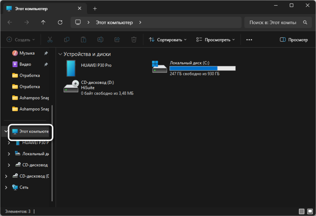
Task: Toggle the Просмотр preview pane
Action: (294, 39)
